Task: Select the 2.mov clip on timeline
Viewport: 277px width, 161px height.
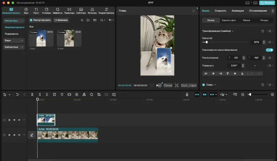Action: pyautogui.click(x=68, y=135)
